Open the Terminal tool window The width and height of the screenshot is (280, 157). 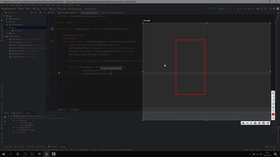(x=52, y=147)
